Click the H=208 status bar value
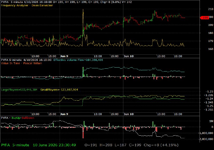The height and width of the screenshot is (150, 214). pyautogui.click(x=106, y=145)
